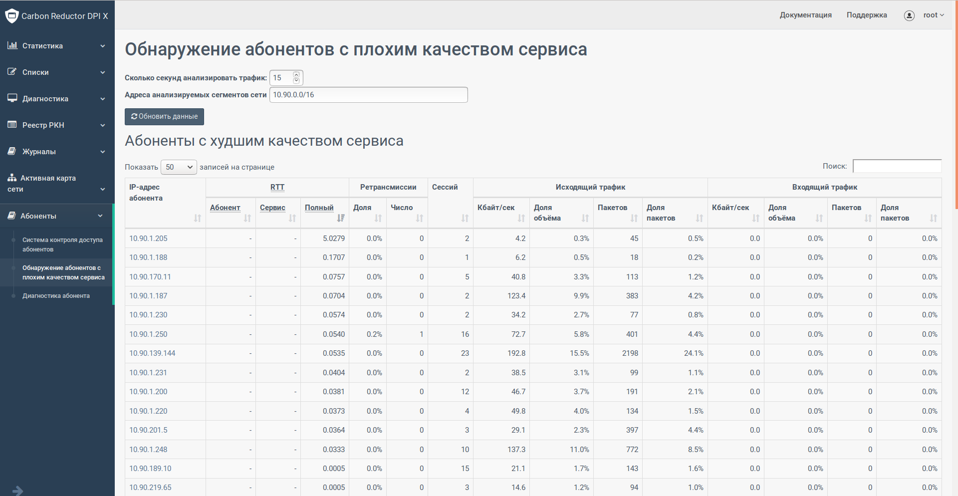
Task: Click RTT value 5.0279
Action: click(x=334, y=239)
